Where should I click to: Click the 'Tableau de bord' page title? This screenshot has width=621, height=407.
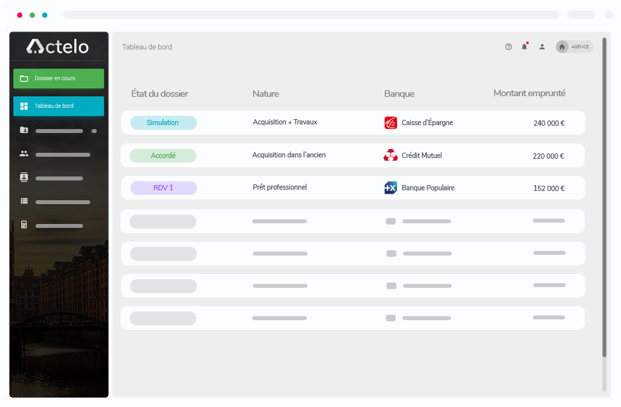pyautogui.click(x=147, y=47)
